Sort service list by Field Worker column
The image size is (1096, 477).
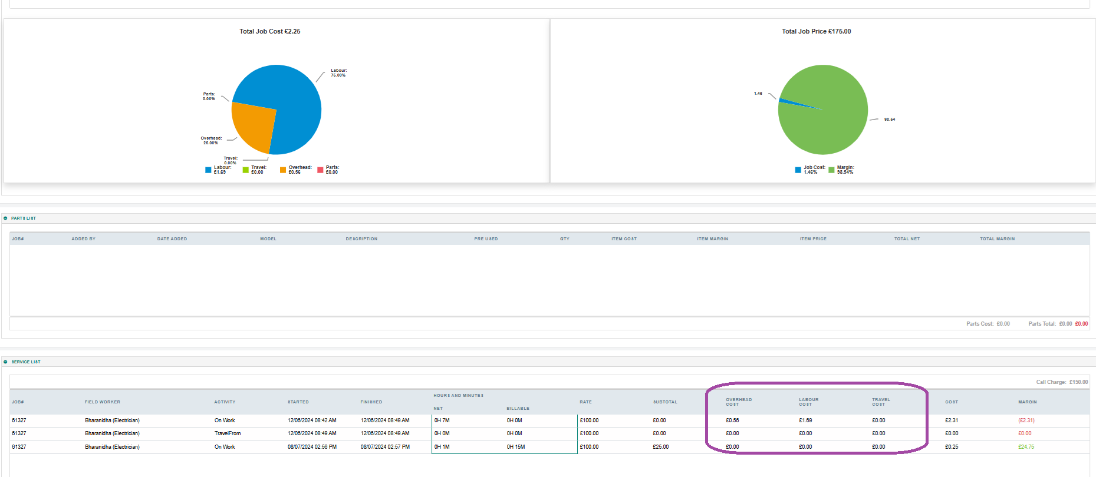point(102,402)
